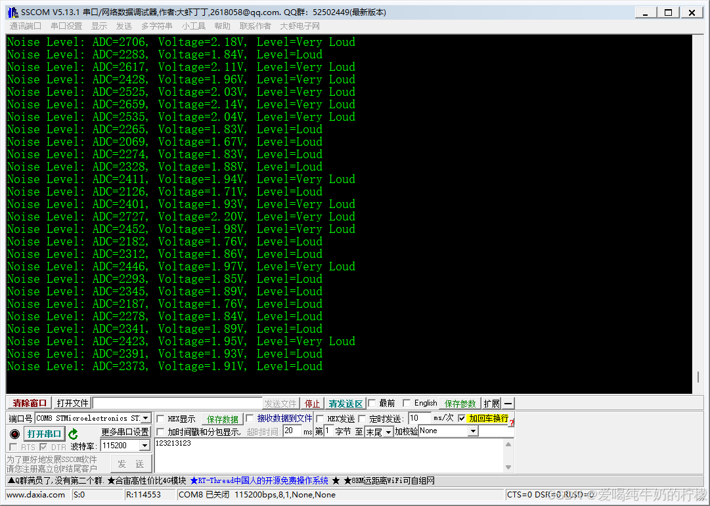This screenshot has width=710, height=506.
Task: Click the S:0 sent counter
Action: click(79, 495)
